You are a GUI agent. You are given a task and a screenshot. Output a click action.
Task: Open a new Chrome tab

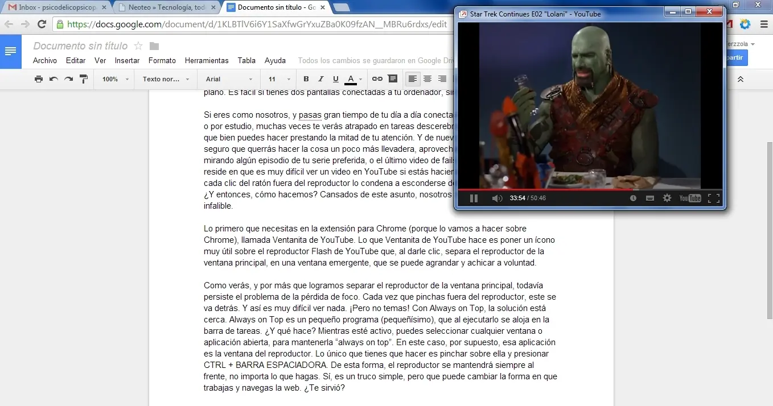point(342,7)
